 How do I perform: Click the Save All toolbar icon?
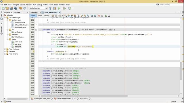(15, 8)
